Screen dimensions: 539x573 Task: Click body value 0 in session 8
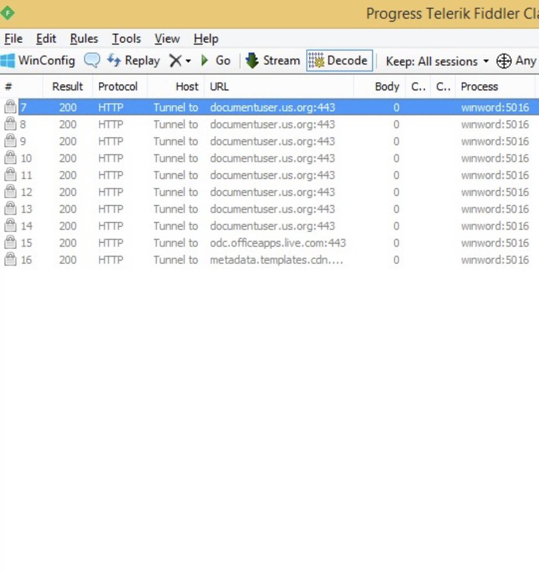396,125
